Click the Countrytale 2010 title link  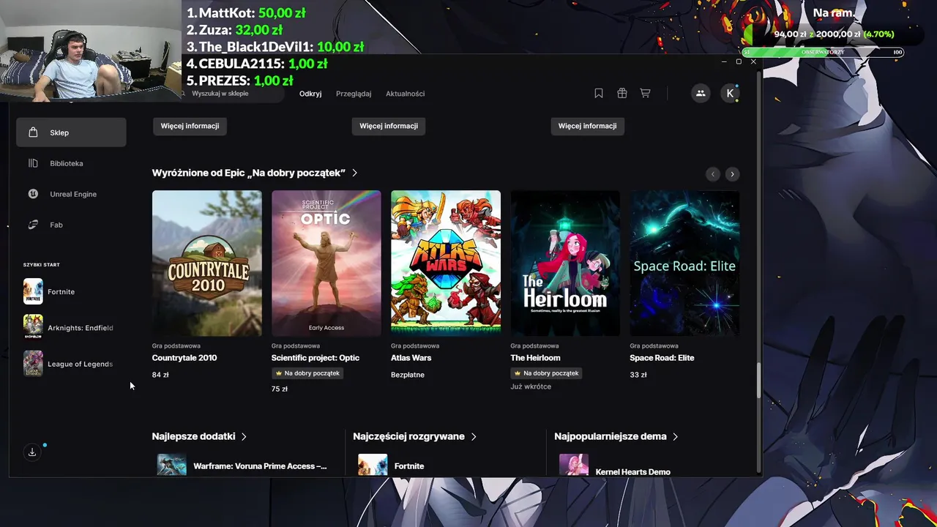coord(184,358)
